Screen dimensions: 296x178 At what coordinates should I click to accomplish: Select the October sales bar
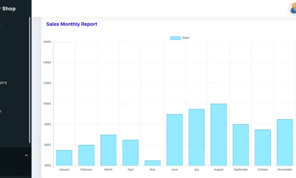(263, 148)
